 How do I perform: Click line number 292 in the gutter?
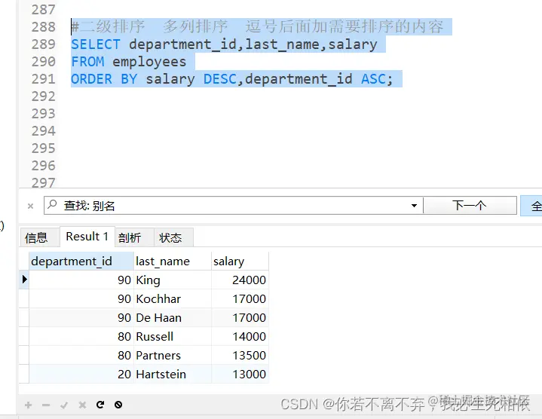tap(43, 96)
